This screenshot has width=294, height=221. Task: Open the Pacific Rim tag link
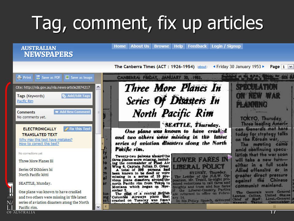[x=25, y=101]
